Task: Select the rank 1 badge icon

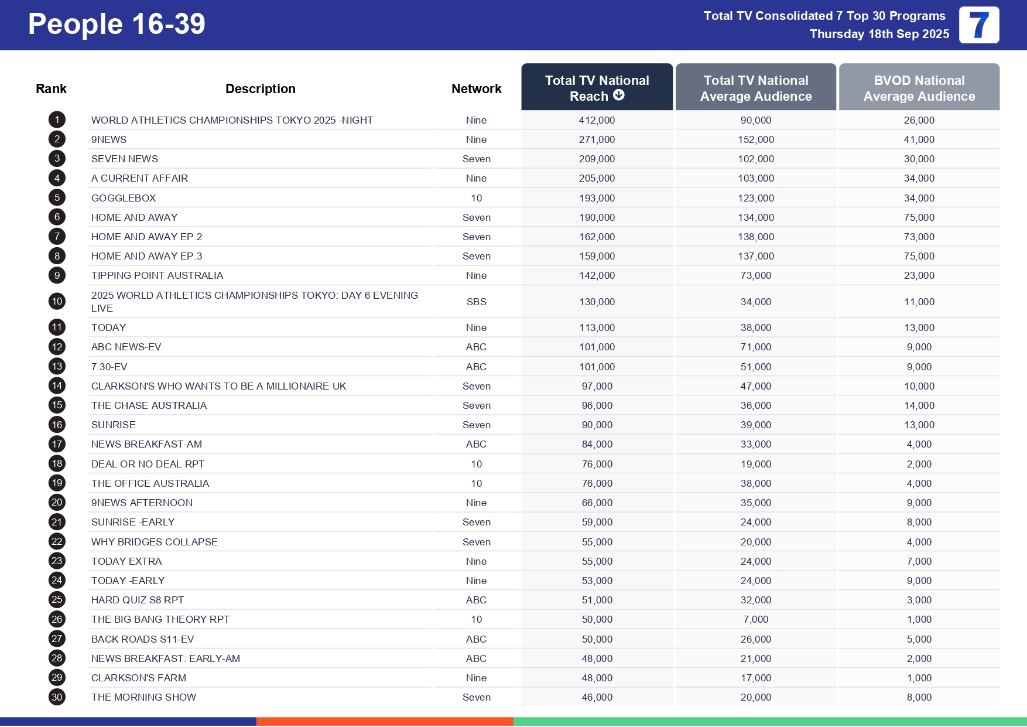Action: pyautogui.click(x=57, y=120)
